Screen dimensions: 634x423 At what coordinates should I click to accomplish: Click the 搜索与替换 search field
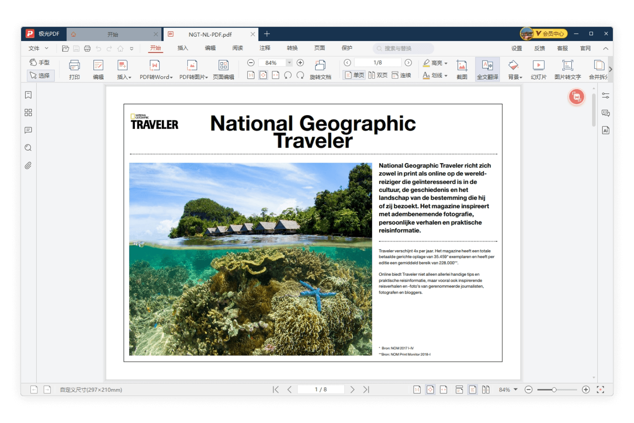pyautogui.click(x=403, y=48)
